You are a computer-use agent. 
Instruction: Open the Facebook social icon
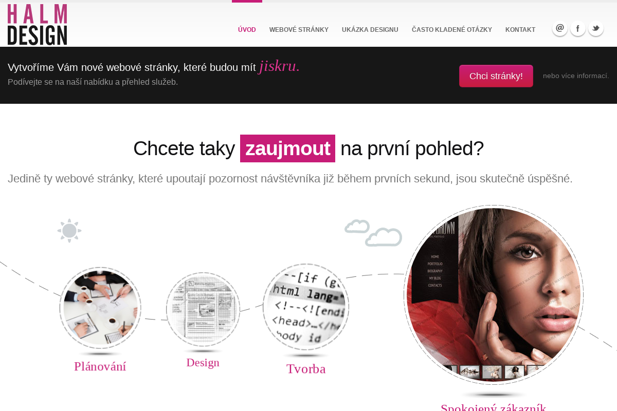pyautogui.click(x=578, y=28)
